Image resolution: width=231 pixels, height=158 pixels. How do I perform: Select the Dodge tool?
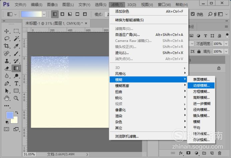click(x=16, y=76)
